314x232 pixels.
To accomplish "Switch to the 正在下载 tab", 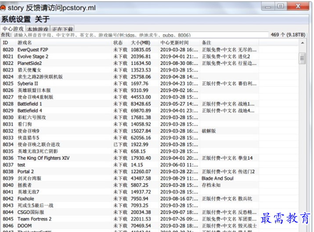I will 62,29.
